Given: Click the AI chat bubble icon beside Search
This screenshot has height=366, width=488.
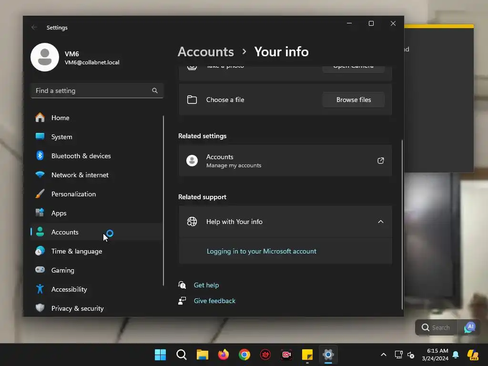Looking at the screenshot, I should [469, 327].
